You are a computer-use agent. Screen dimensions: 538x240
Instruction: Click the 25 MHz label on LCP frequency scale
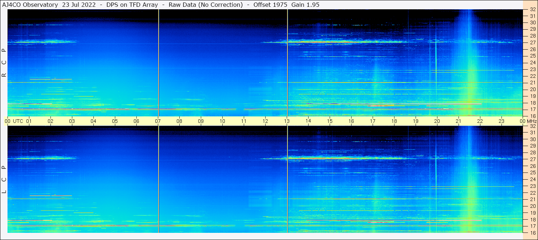click(532, 173)
